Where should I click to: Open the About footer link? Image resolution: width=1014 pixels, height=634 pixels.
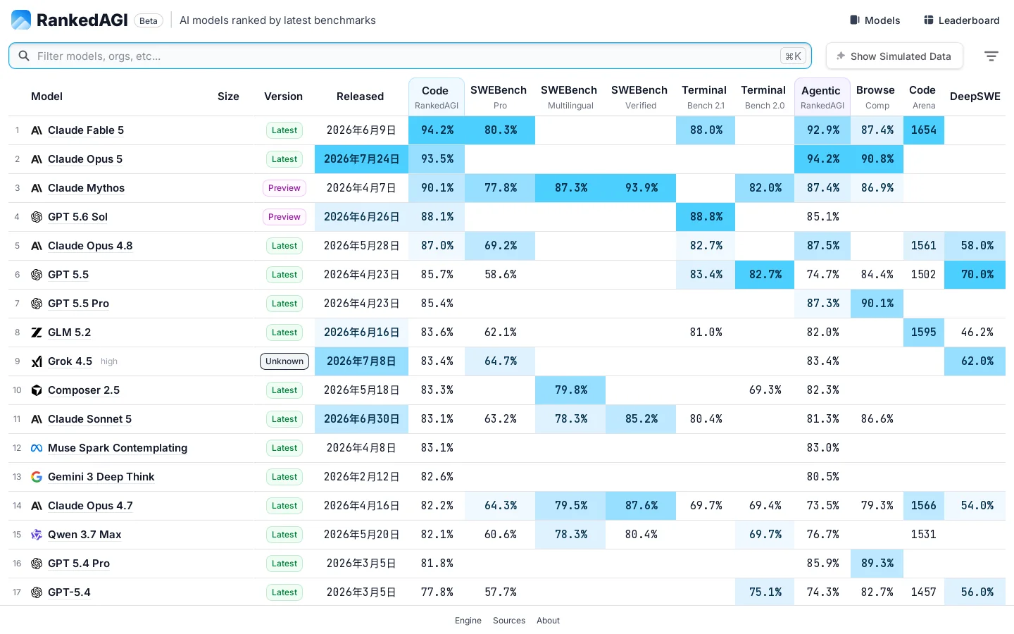(548, 621)
